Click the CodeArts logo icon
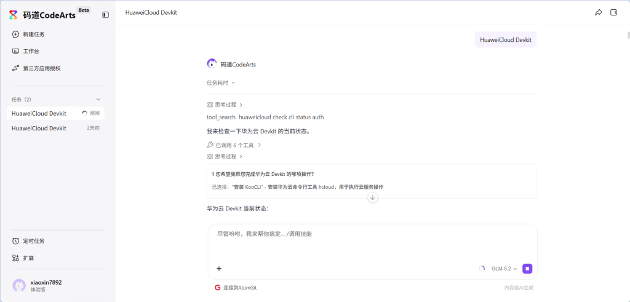 point(14,15)
